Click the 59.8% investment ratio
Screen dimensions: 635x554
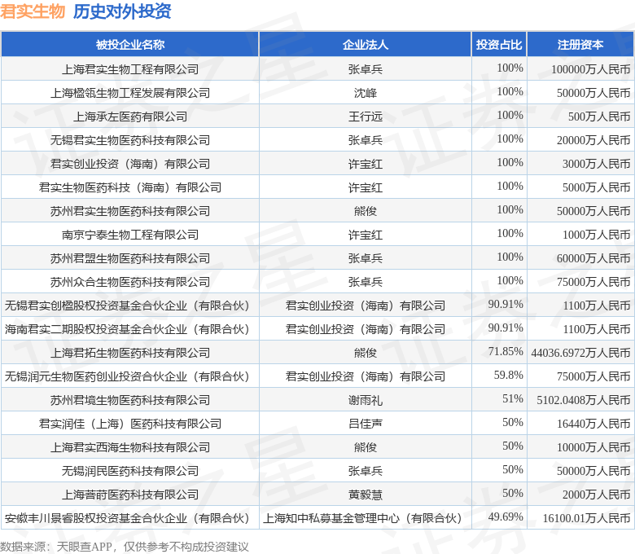coord(509,375)
